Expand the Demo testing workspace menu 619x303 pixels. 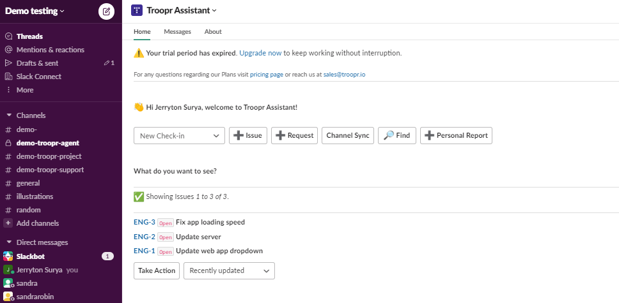(x=35, y=11)
